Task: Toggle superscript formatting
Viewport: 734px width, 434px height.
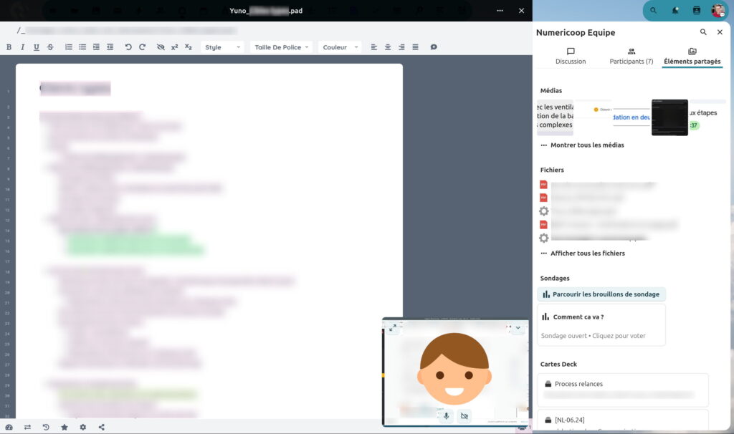Action: coord(175,47)
